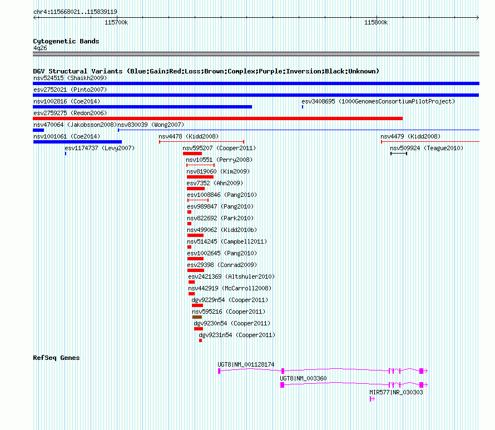Click the 115800k ruler label
The image size is (495, 430).
[376, 22]
